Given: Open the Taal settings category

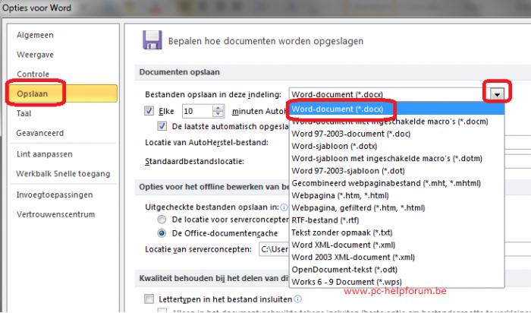Looking at the screenshot, I should tap(24, 113).
